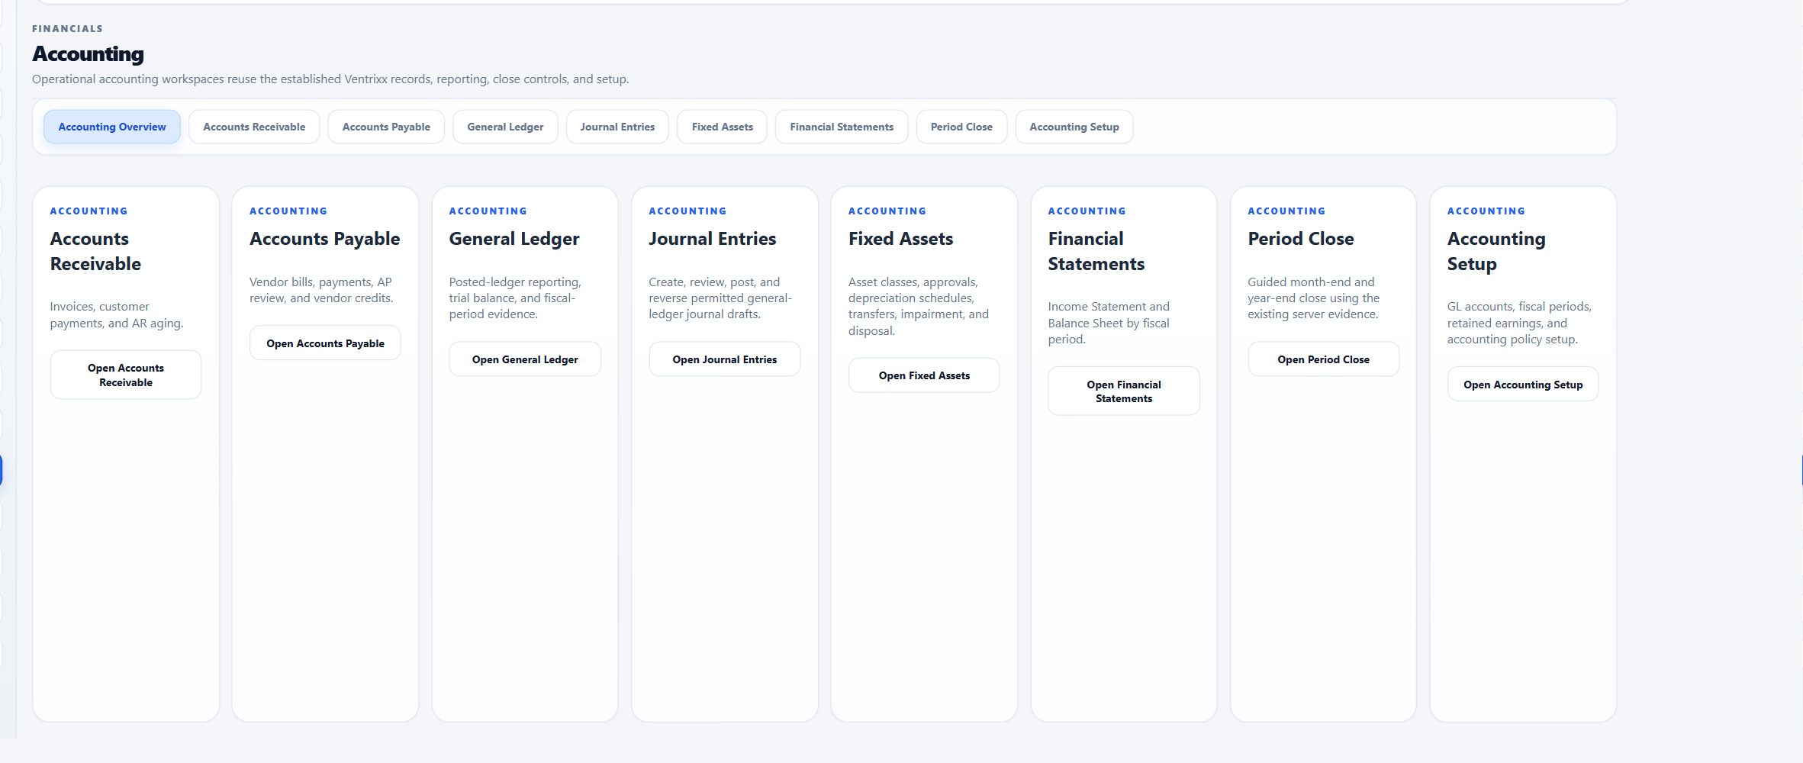Click the Open Accounts Receivable button
The image size is (1803, 763).
(x=126, y=375)
